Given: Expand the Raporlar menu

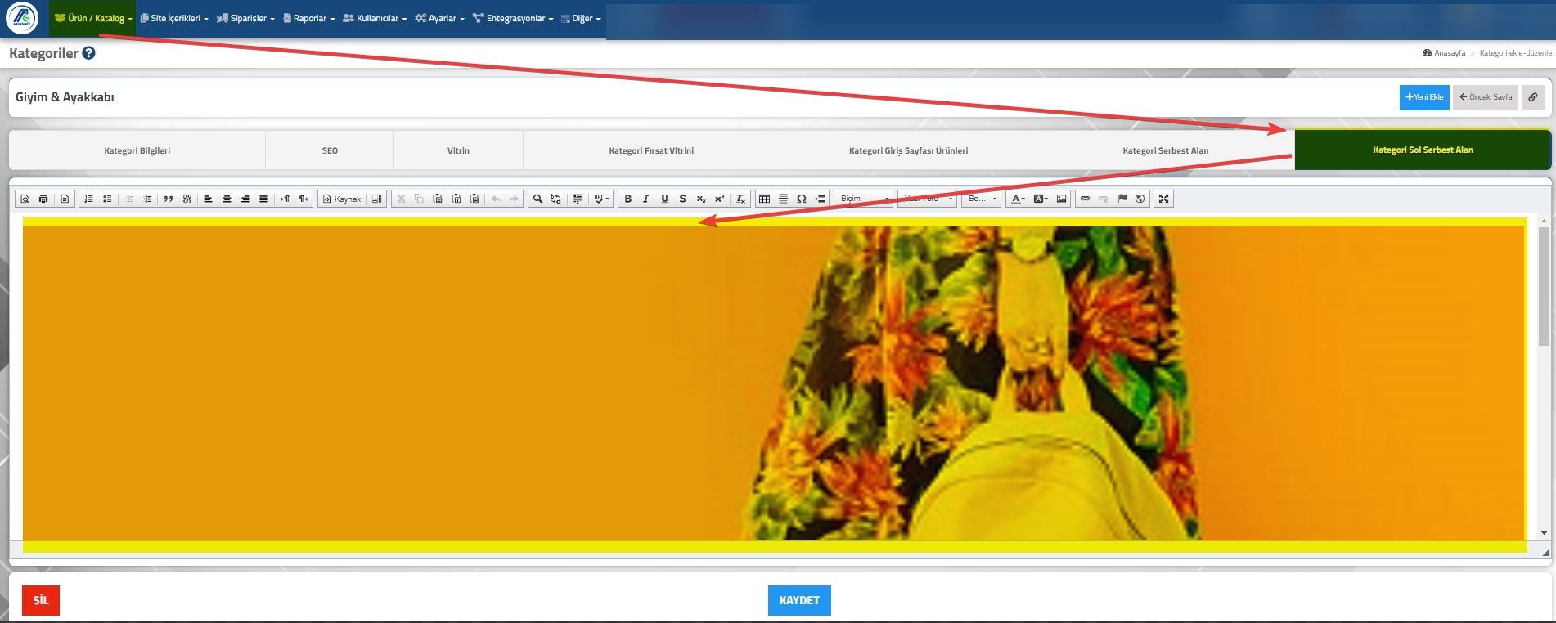Looking at the screenshot, I should pyautogui.click(x=309, y=18).
